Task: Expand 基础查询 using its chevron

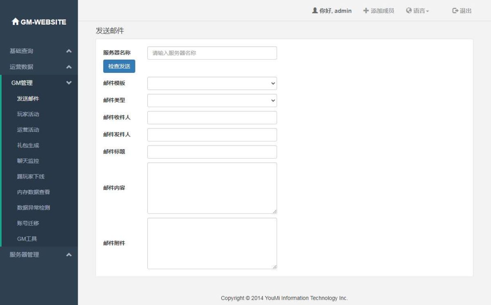Action: pyautogui.click(x=69, y=51)
